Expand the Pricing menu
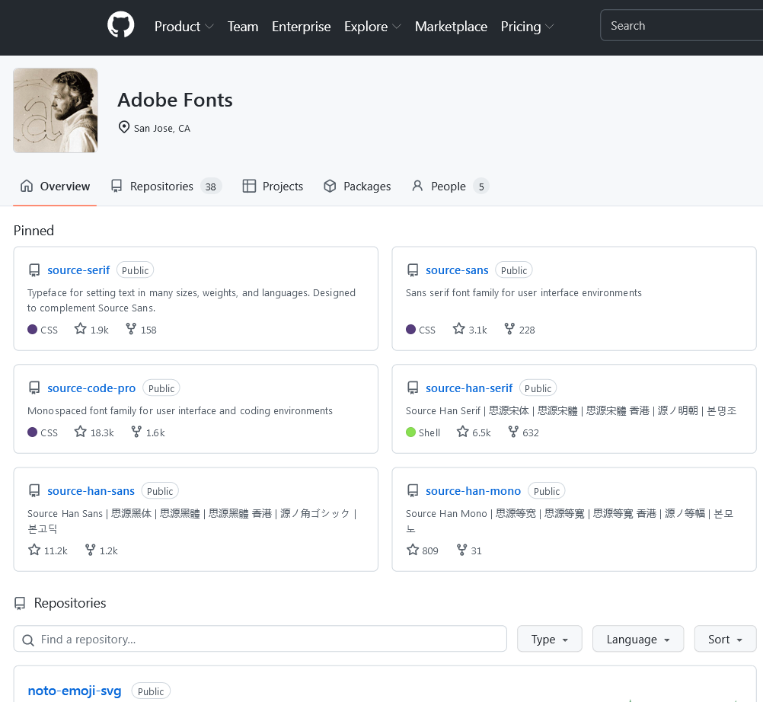 (527, 27)
